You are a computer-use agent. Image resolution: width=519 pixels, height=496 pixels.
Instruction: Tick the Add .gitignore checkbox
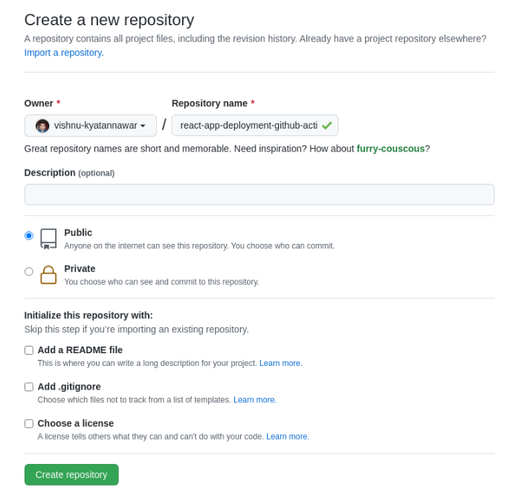tap(29, 387)
